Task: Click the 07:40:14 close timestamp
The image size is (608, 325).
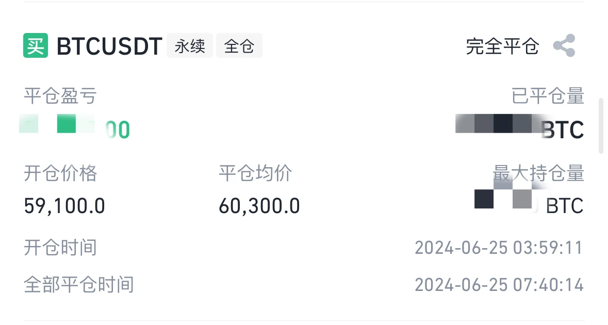Action: click(x=499, y=285)
